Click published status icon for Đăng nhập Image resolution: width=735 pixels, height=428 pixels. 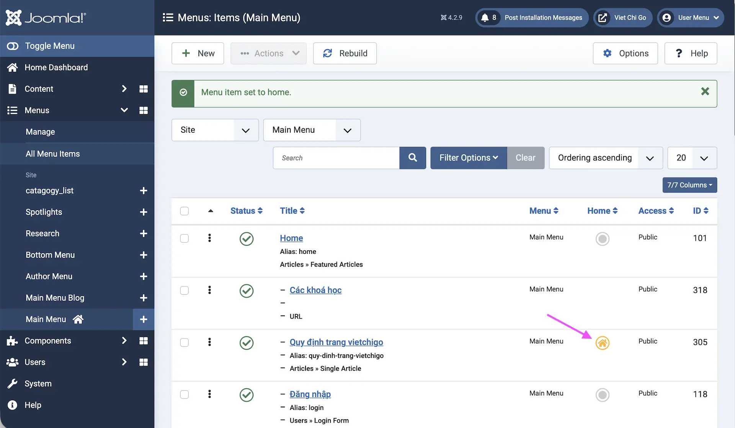coord(247,395)
